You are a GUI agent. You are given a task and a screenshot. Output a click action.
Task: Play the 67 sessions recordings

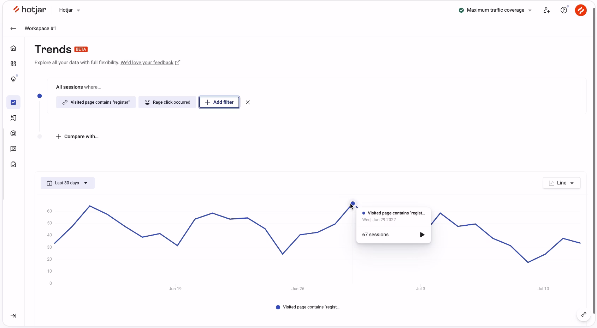[422, 235]
